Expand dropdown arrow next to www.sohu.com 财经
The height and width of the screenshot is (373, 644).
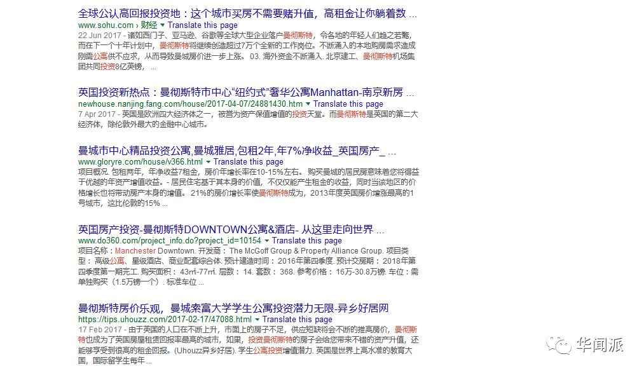tap(163, 25)
